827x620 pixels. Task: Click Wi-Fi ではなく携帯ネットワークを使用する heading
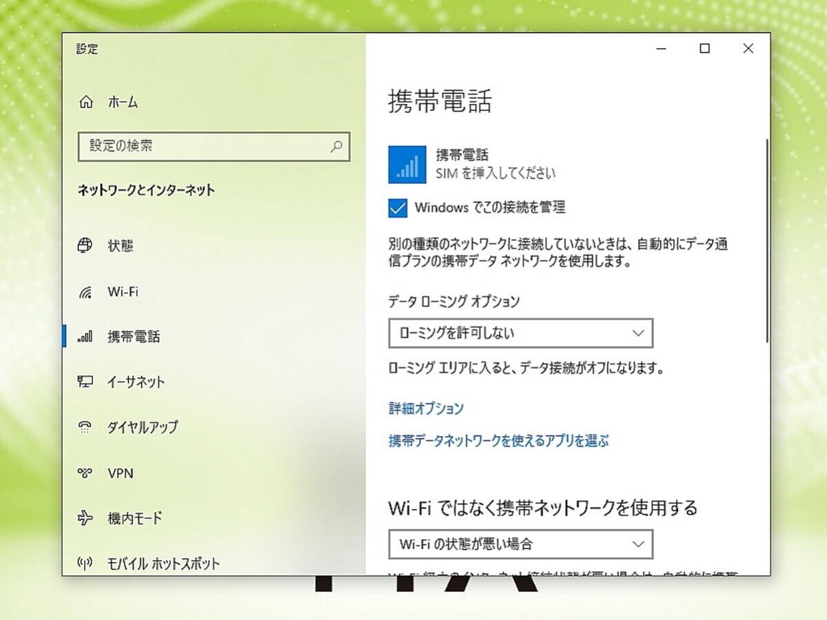pyautogui.click(x=543, y=508)
